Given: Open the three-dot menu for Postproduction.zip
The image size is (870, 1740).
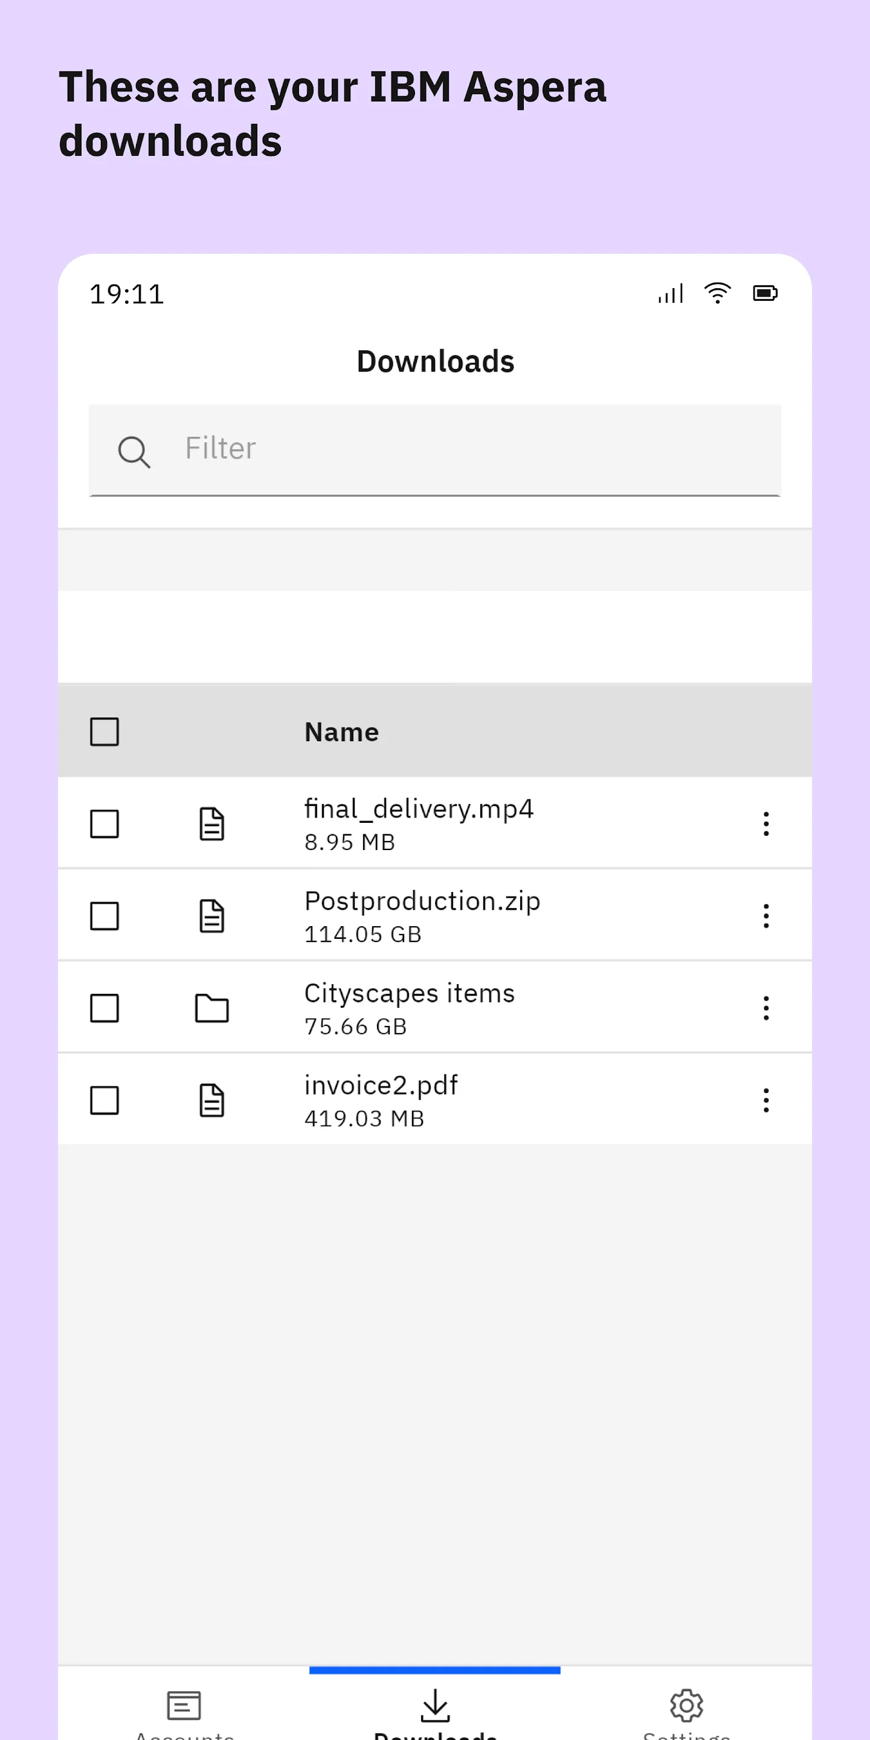Looking at the screenshot, I should 766,916.
